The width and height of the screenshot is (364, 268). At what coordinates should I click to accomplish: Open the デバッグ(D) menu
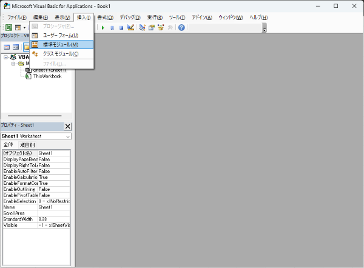click(x=130, y=18)
